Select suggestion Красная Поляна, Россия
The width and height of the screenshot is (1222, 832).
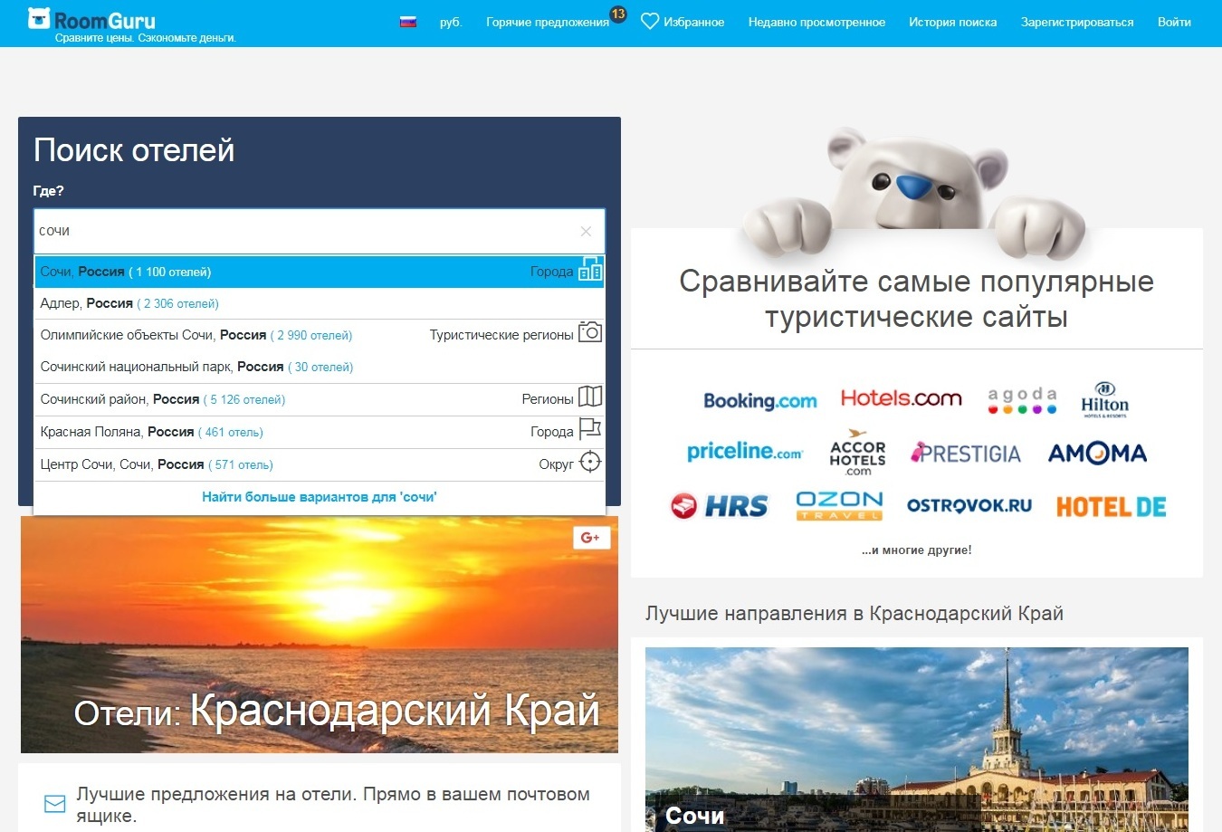(320, 432)
